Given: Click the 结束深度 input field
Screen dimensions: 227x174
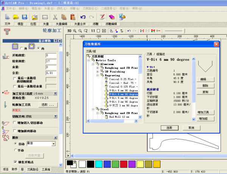Looking at the screenshot, I should point(51,61).
